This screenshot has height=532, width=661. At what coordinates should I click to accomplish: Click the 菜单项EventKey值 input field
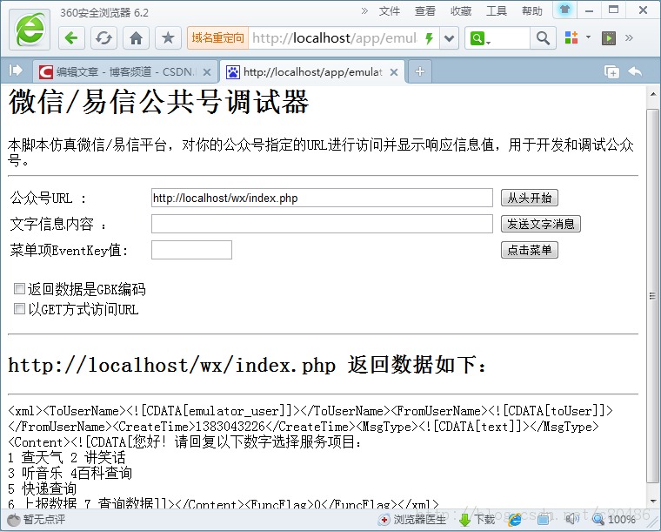click(191, 250)
